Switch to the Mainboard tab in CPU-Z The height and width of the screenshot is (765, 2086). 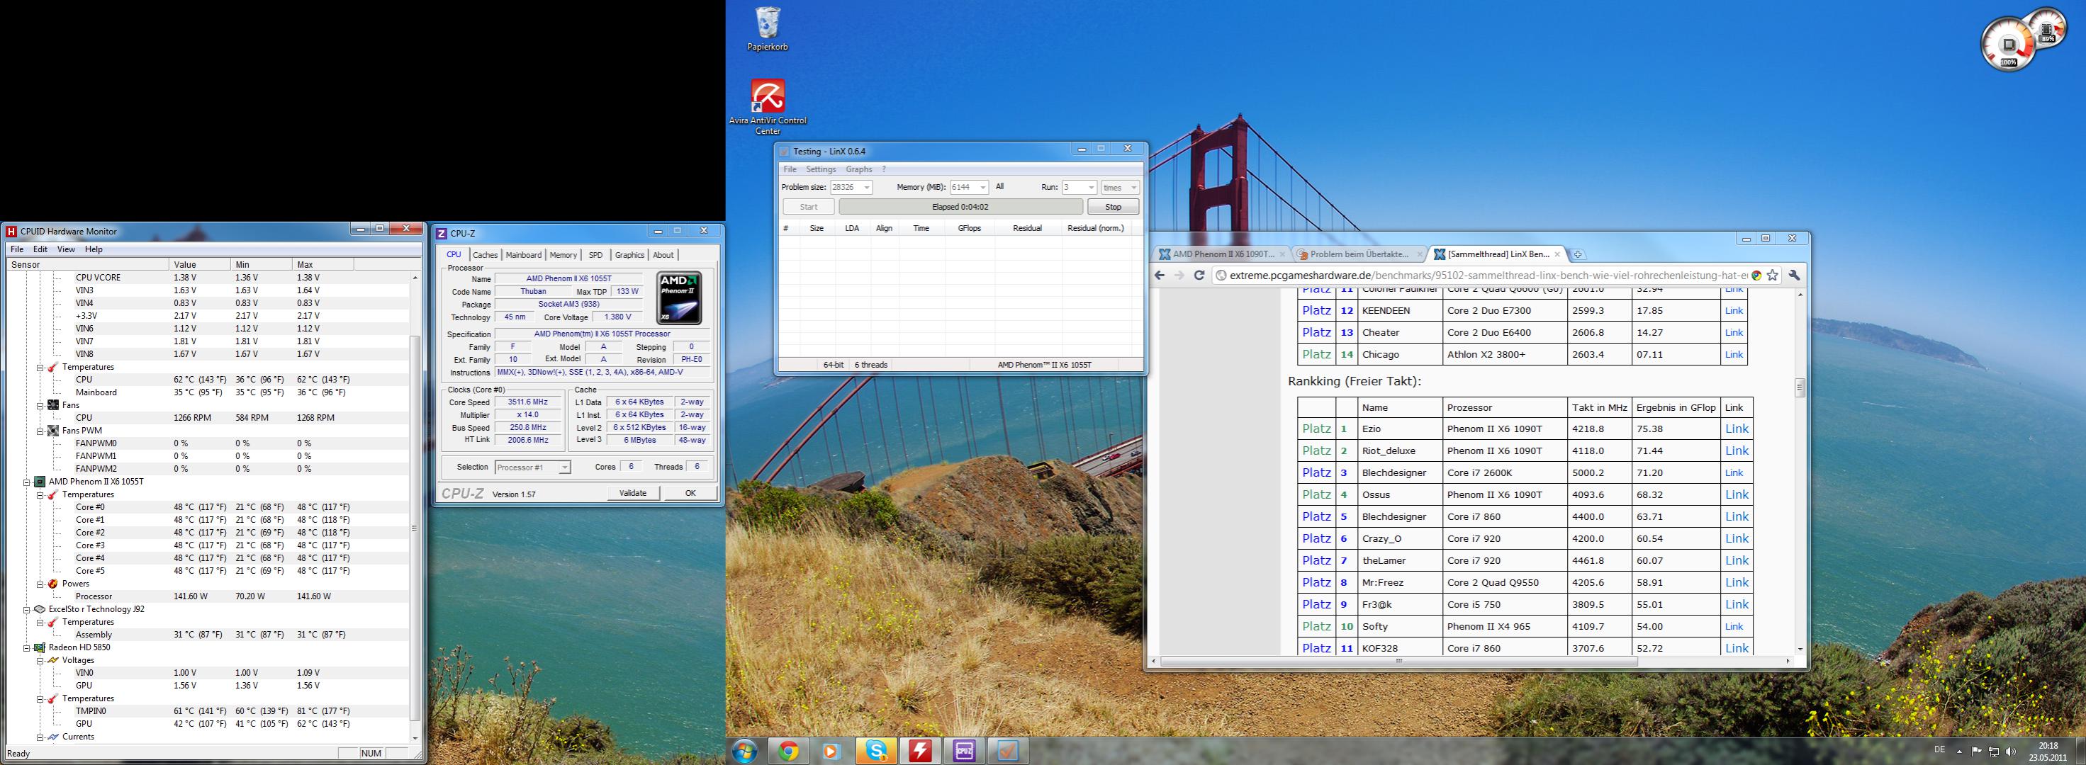(x=523, y=255)
